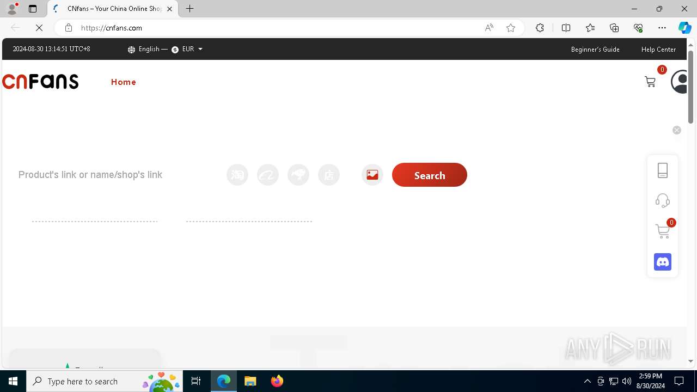Image resolution: width=697 pixels, height=392 pixels.
Task: Go back in the browser
Action: pyautogui.click(x=15, y=28)
